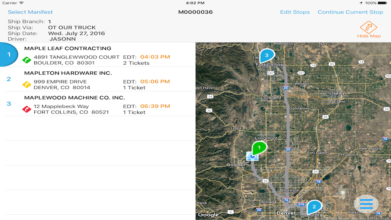Open the Maplewood Machine Co. Inc. stop
Screen dimensions: 391x220
click(75, 98)
